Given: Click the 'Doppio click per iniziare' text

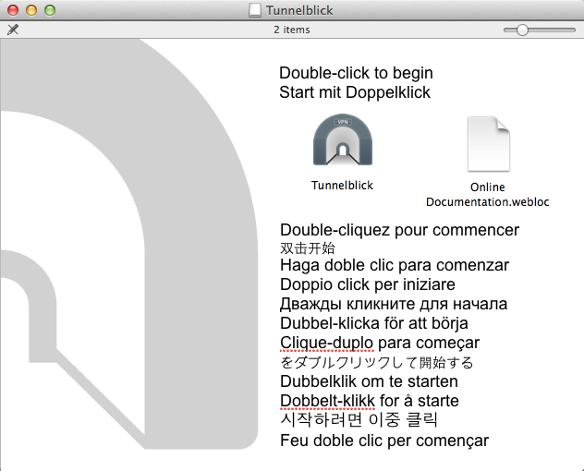Looking at the screenshot, I should point(368,284).
